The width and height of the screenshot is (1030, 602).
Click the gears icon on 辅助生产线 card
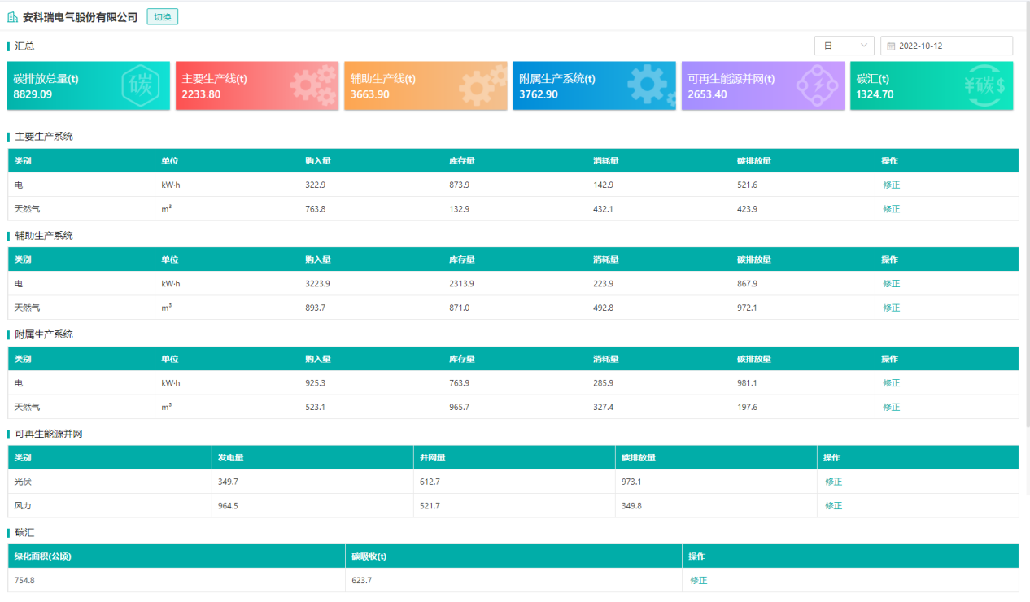coord(482,85)
